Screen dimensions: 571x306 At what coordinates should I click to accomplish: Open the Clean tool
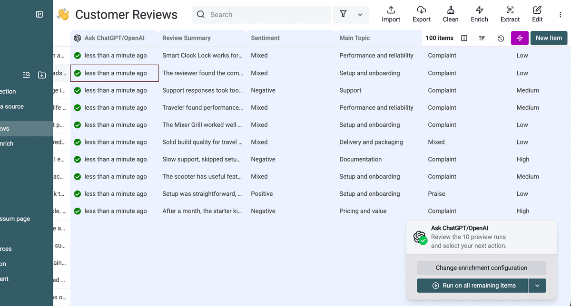[451, 14]
